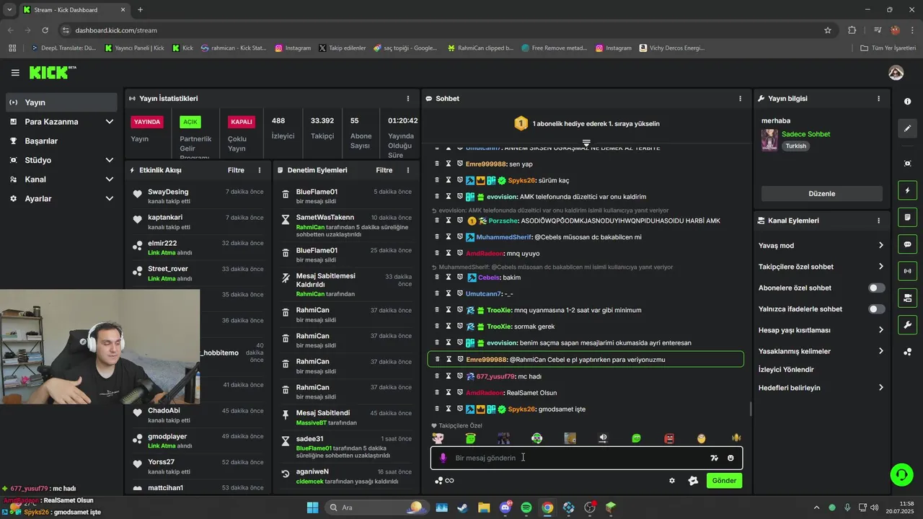Click username TrooXie on 'sormak gerek' message
Image resolution: width=923 pixels, height=519 pixels.
point(499,327)
